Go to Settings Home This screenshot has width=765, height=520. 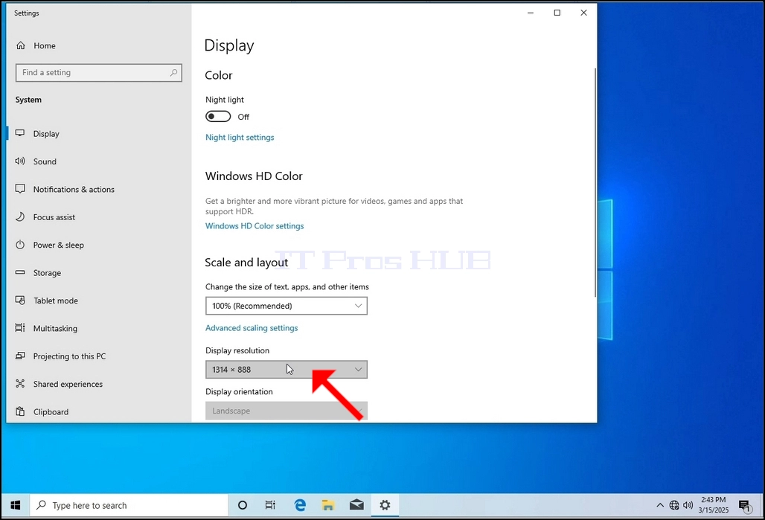(x=99, y=45)
